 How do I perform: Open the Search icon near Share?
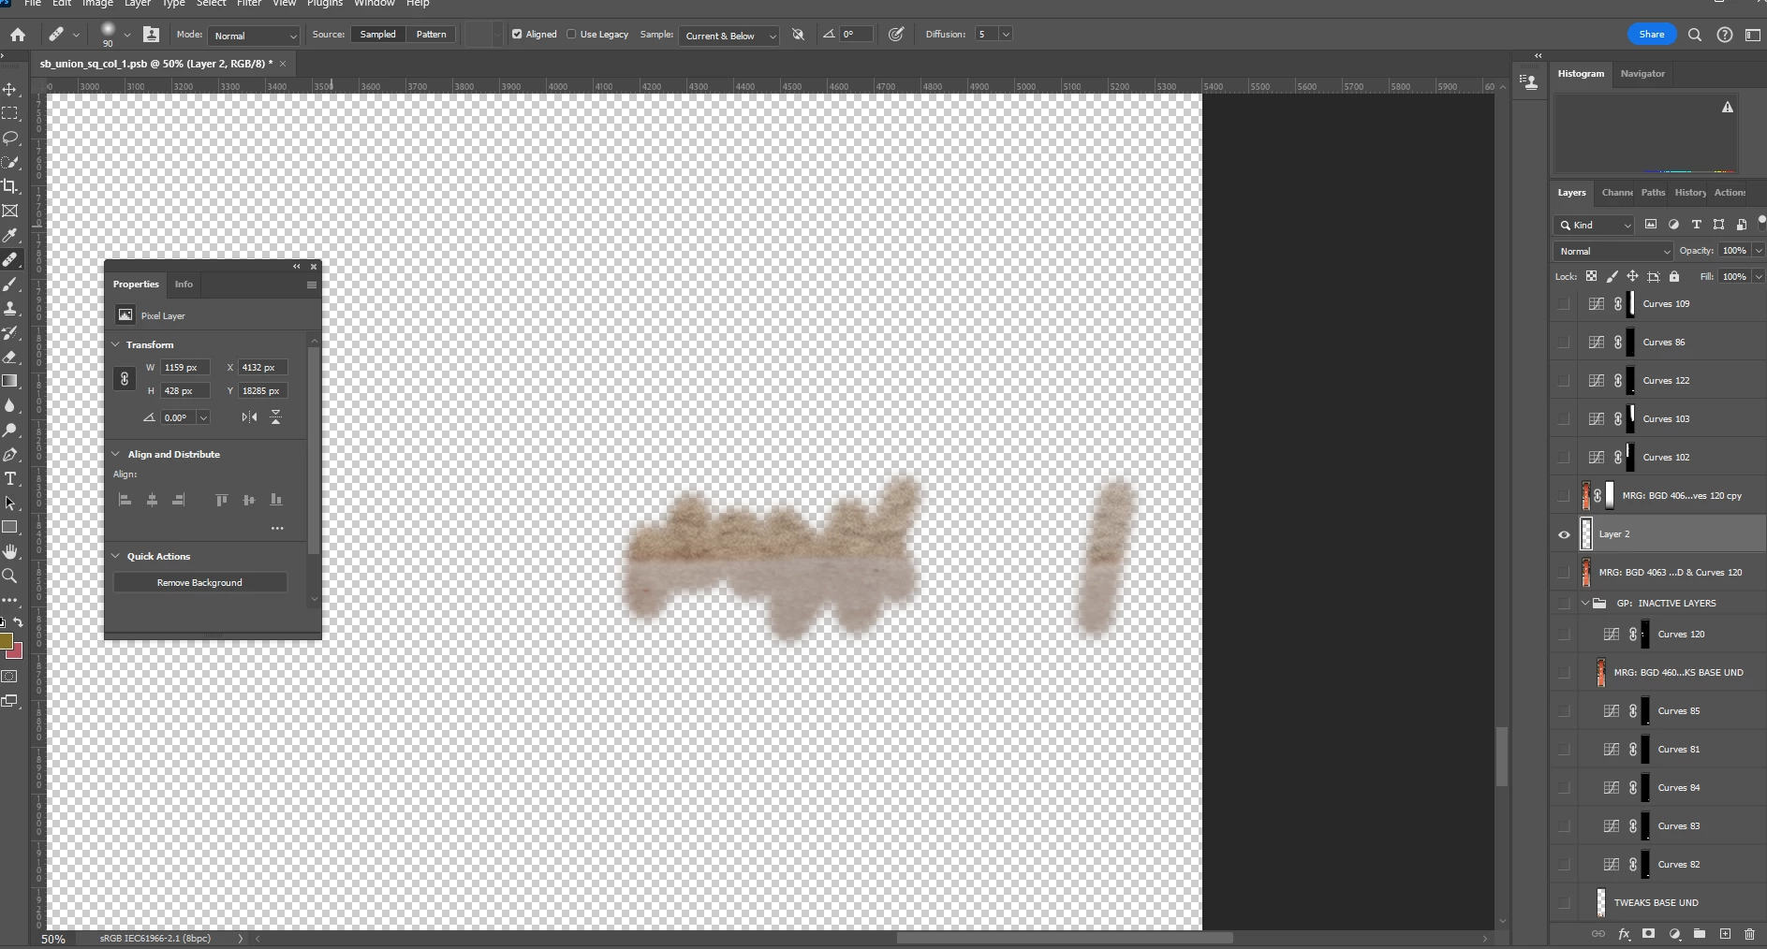1695,35
